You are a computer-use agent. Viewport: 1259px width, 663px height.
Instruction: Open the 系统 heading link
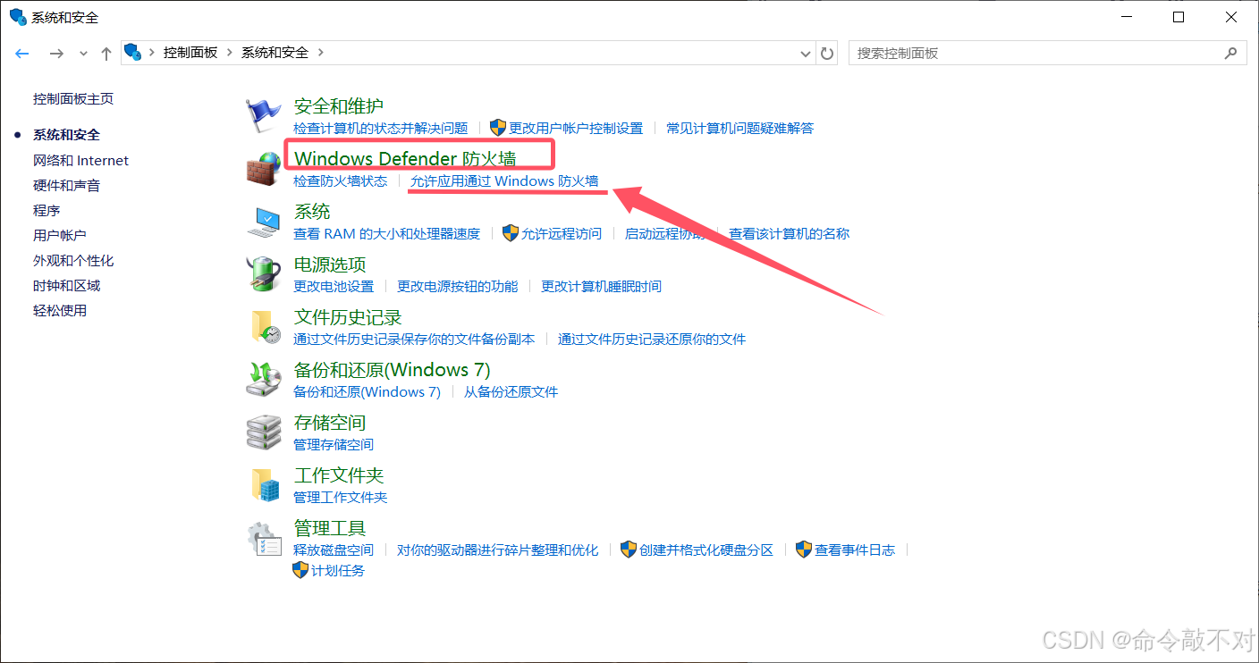pyautogui.click(x=312, y=212)
